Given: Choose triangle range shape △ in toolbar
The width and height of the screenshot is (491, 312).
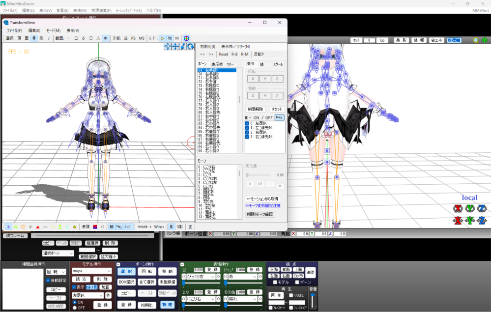Looking at the screenshot, I should 98,38.
